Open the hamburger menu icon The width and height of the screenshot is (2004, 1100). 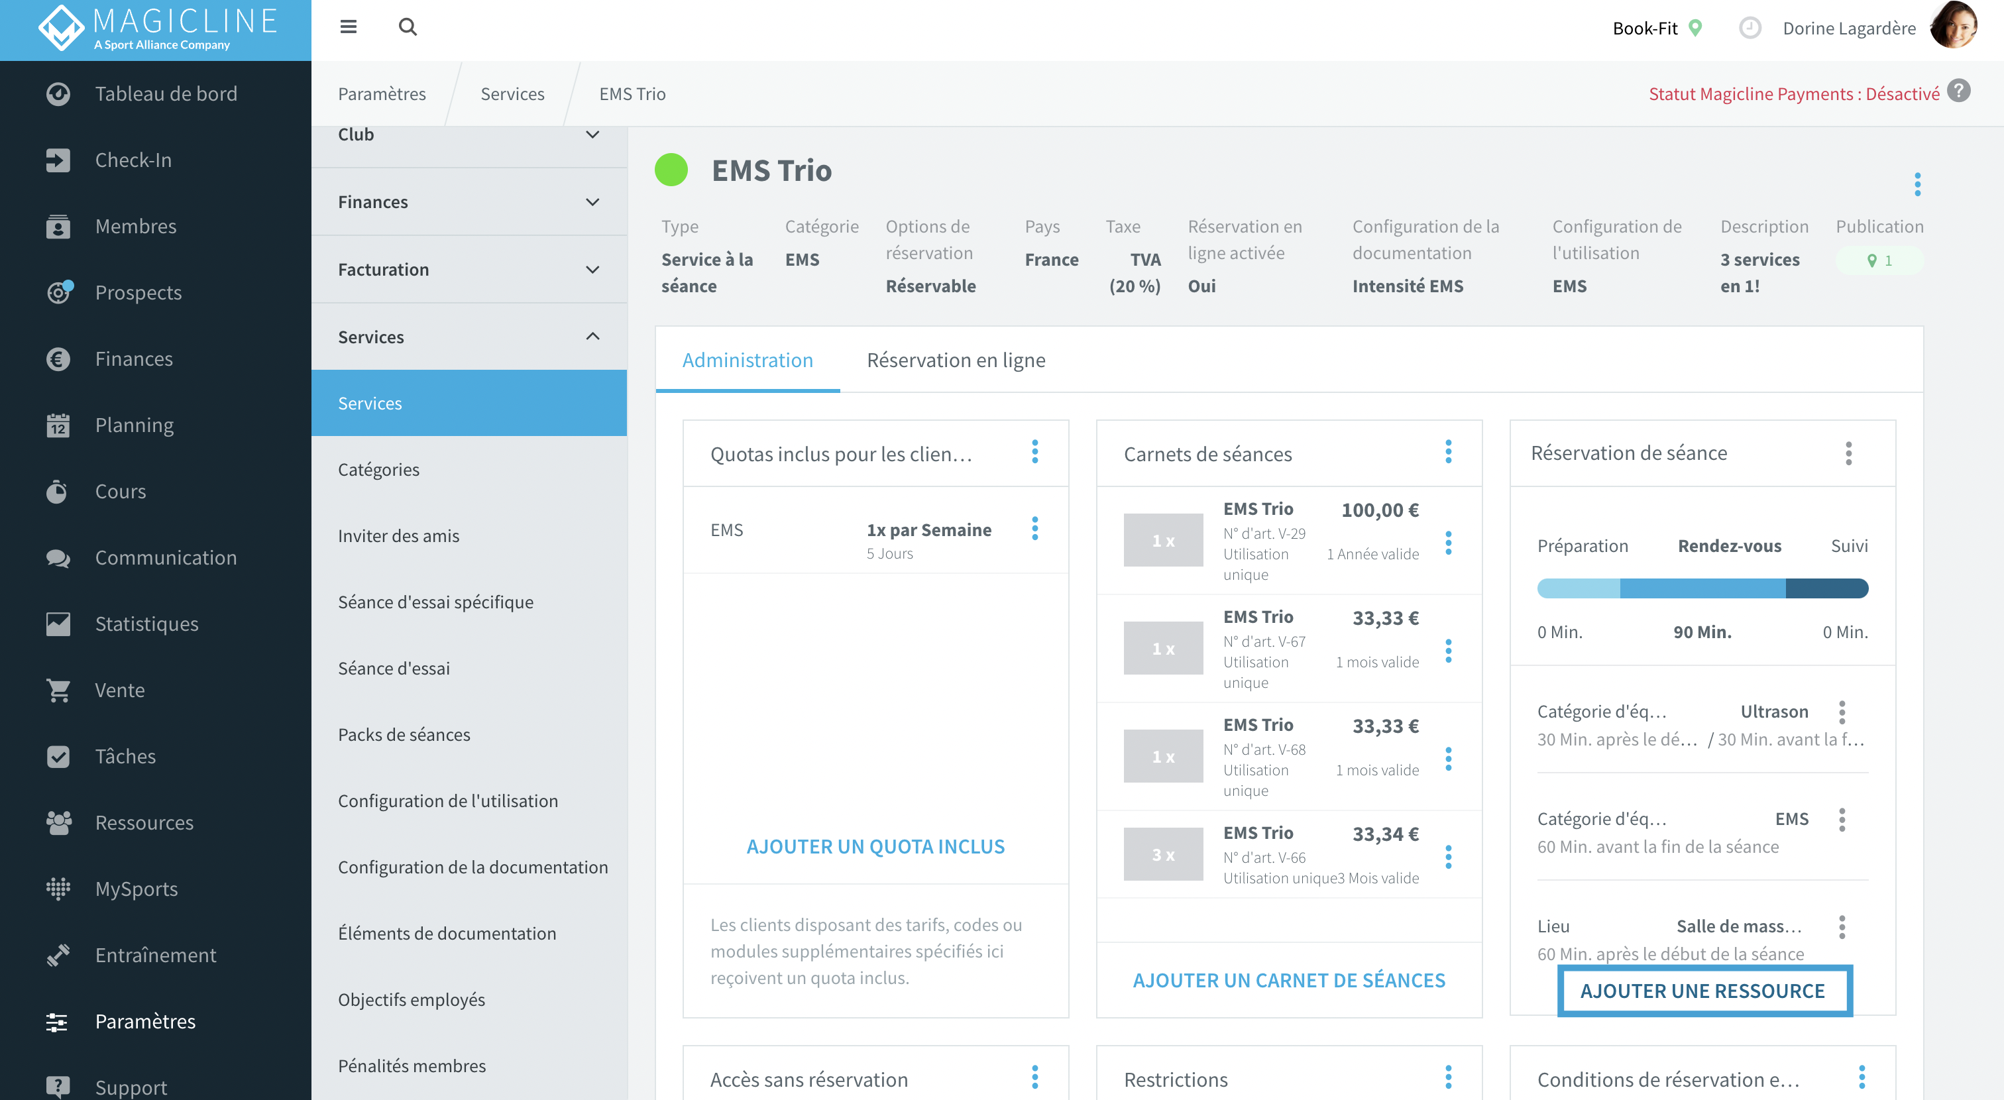[x=348, y=27]
